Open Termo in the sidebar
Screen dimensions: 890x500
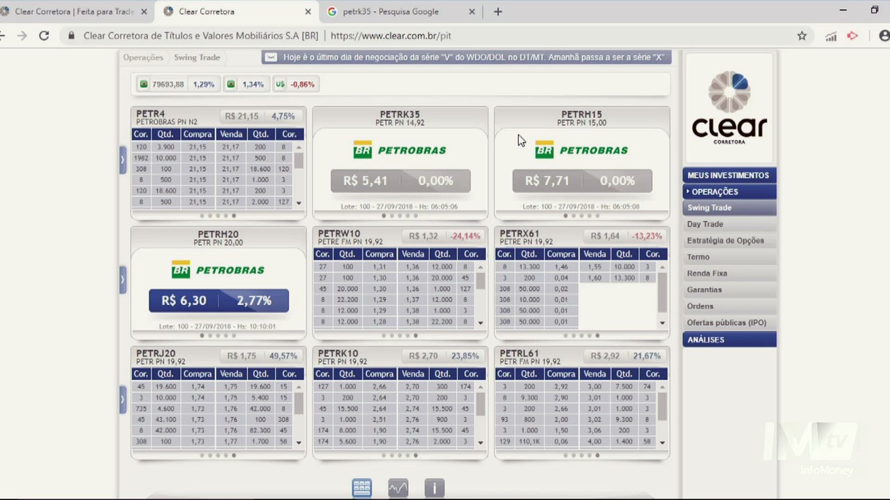coord(729,257)
